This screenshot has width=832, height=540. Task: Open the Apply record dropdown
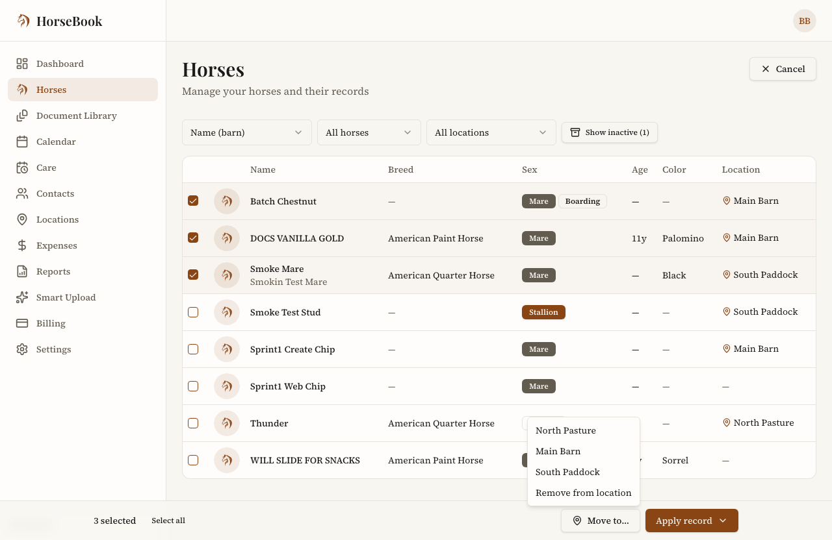point(692,521)
